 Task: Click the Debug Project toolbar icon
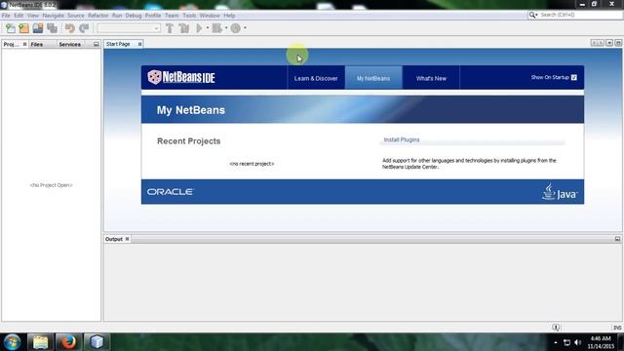click(216, 28)
